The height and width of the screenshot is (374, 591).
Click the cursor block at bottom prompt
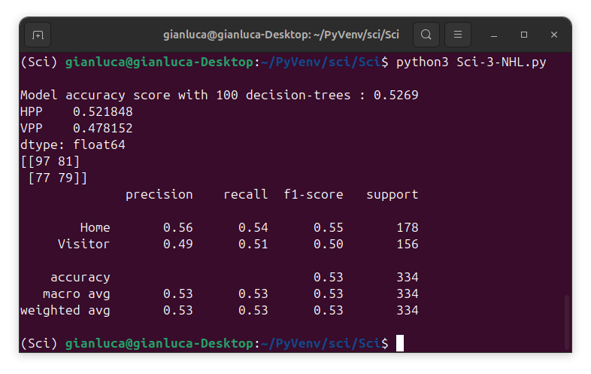(x=400, y=343)
